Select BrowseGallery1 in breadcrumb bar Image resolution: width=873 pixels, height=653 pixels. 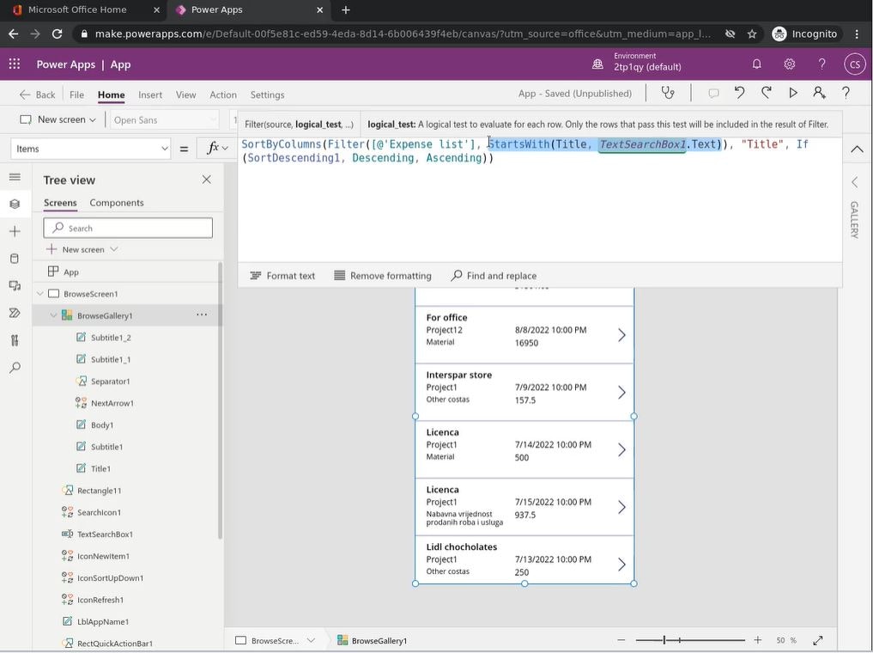coord(372,640)
